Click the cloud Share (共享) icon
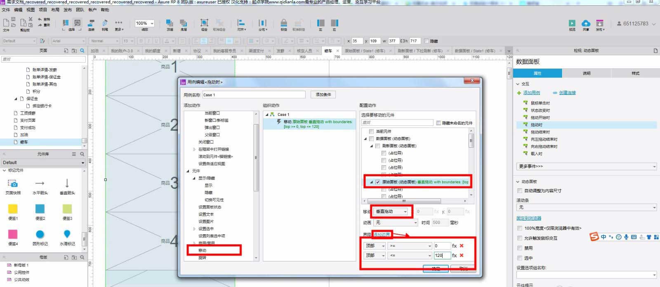 pyautogui.click(x=586, y=24)
